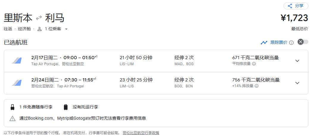Open the 哥伦比亚航空行李政策 link

[141, 133]
